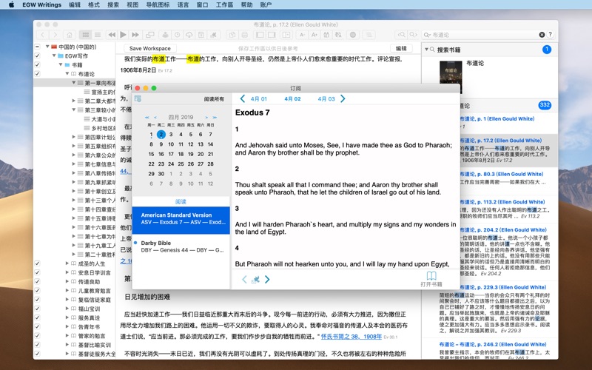Screen dimensions: 592x370
Task: Open subscription settings icon in 订阅 dialog
Action: pos(138,99)
